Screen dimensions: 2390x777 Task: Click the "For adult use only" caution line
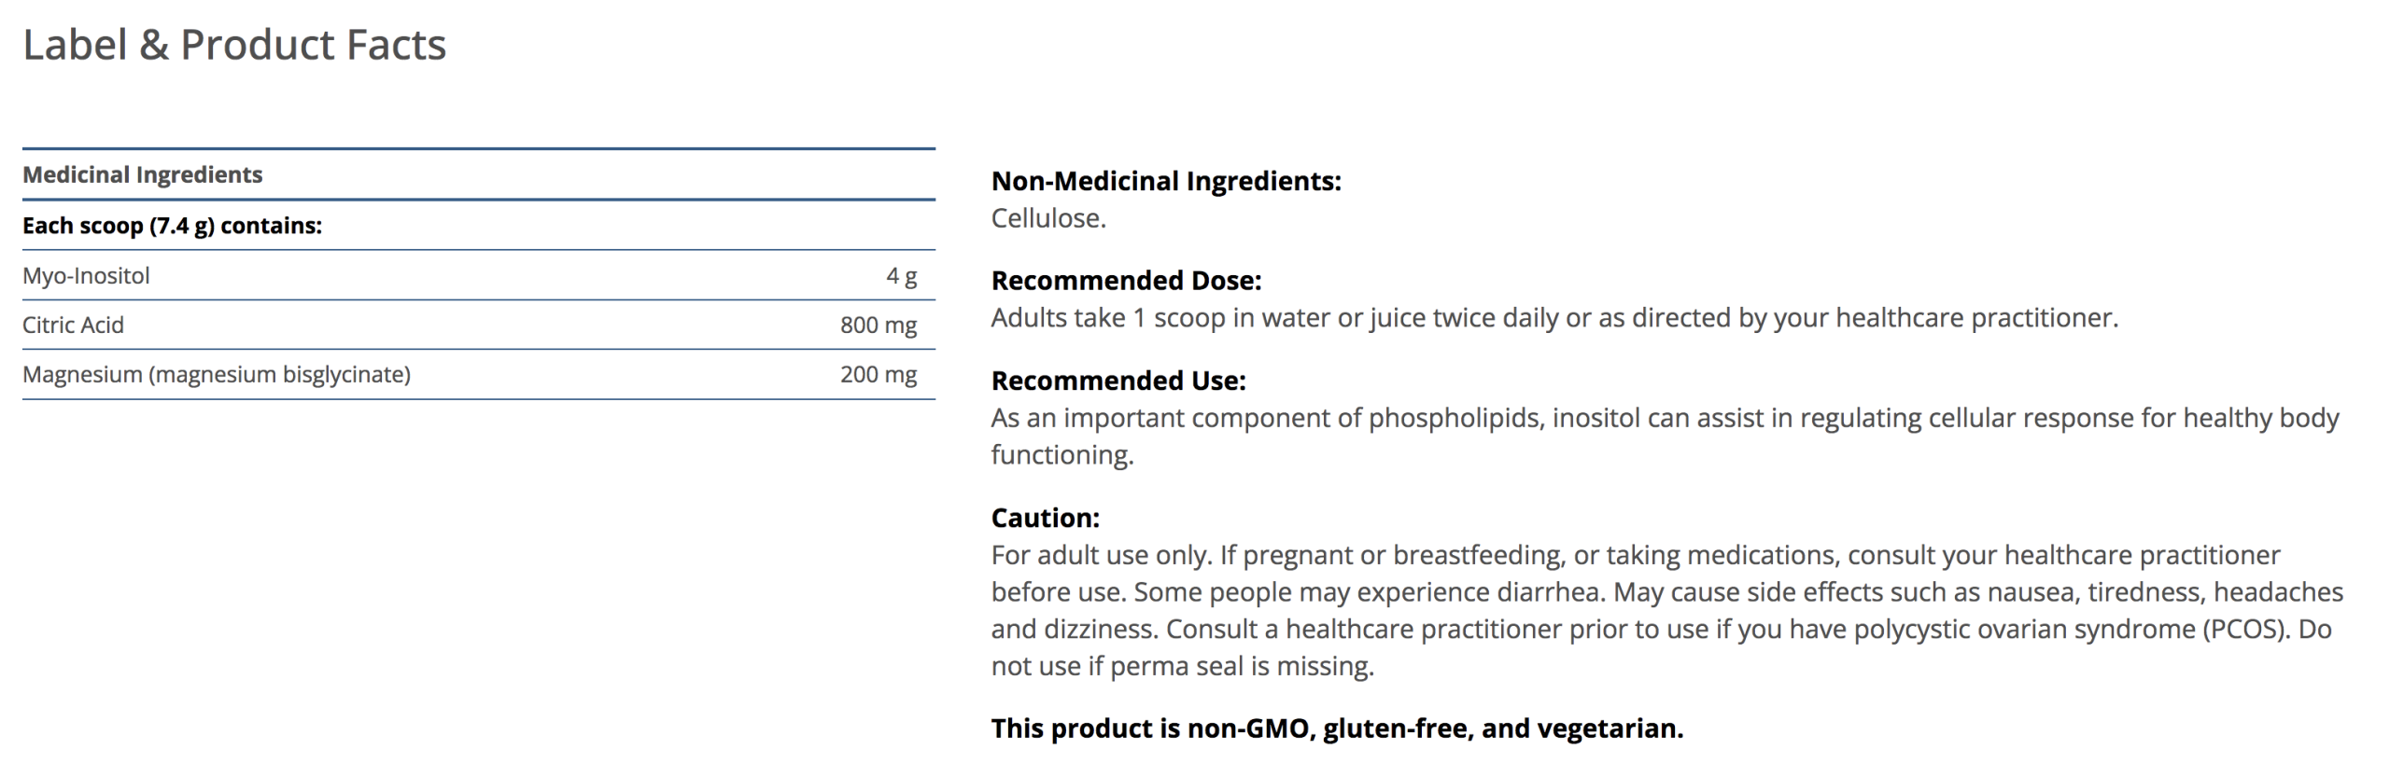(x=1102, y=555)
